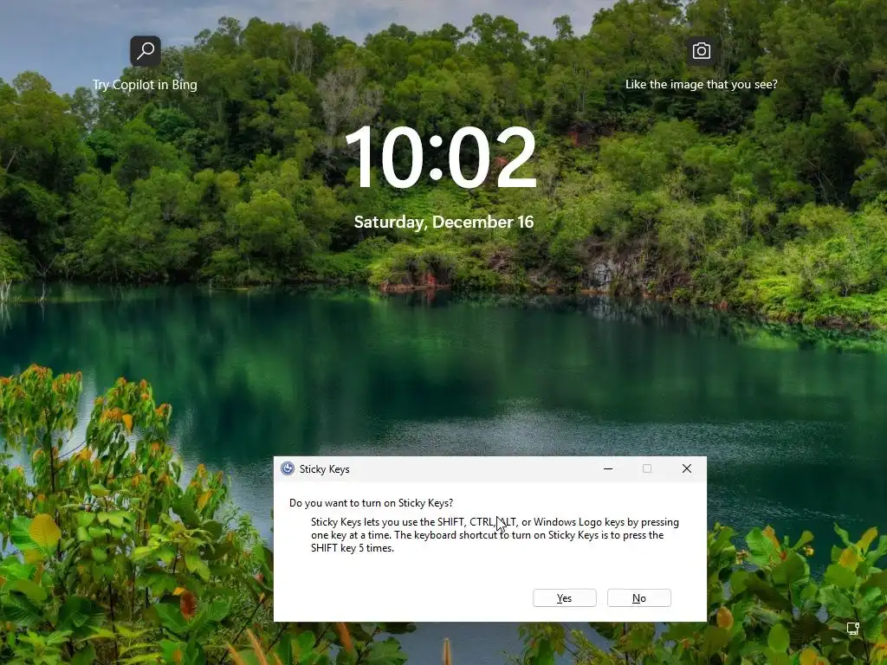Click the Sticky Keys dialog title icon
Viewport: 887px width, 665px height.
288,468
